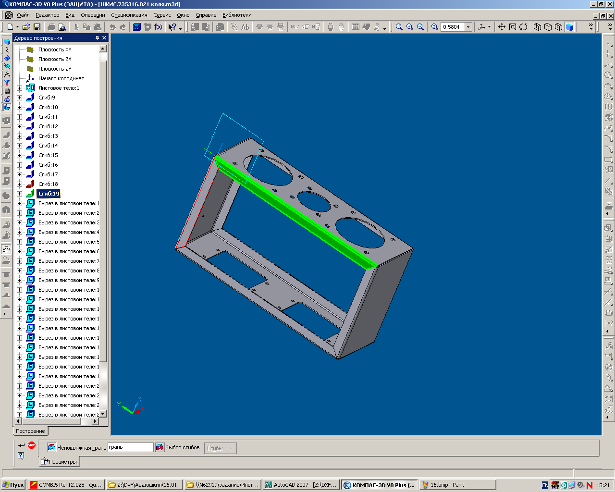Click the Variables f(x) toolbar icon
The height and width of the screenshot is (492, 615).
158,27
